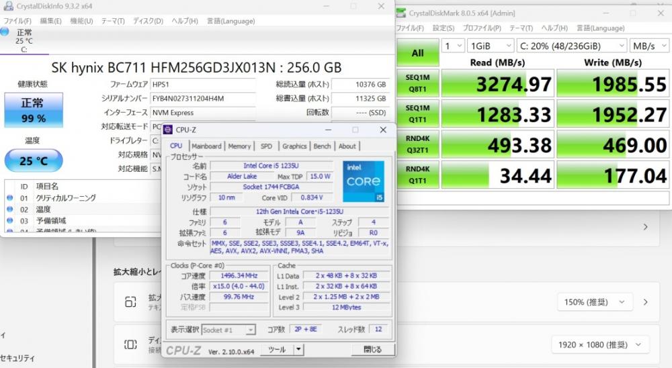
Task: Open ディスク menu in CrystalDiskInfo
Action: [148, 21]
